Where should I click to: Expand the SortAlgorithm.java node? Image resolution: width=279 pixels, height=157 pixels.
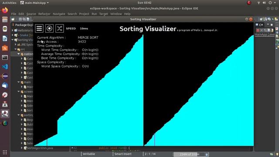(x=22, y=148)
